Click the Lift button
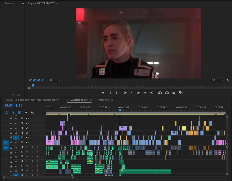Viewport: 232px width, 181px height. click(x=160, y=93)
